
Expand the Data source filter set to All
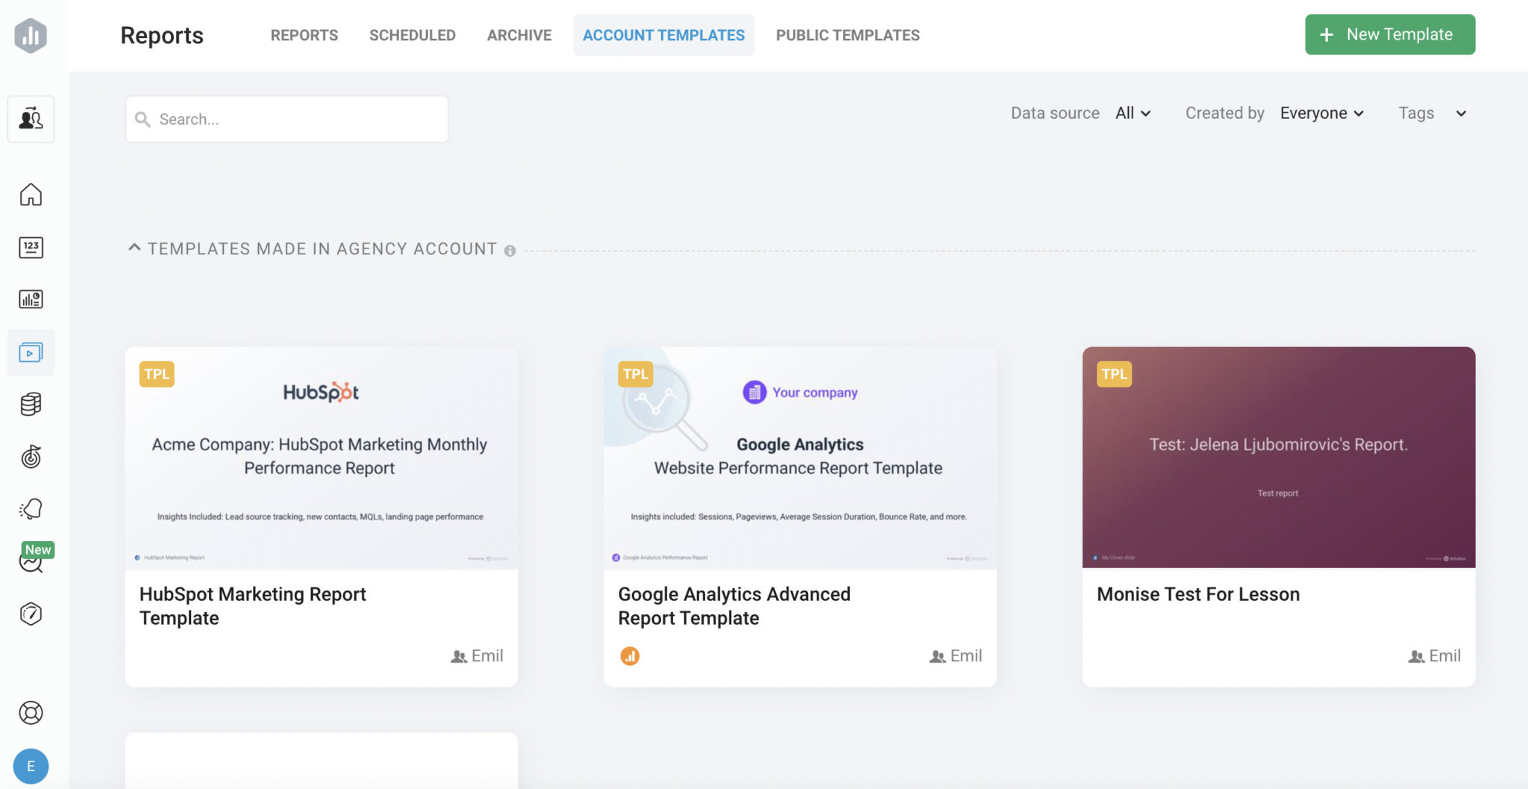[x=1130, y=113]
